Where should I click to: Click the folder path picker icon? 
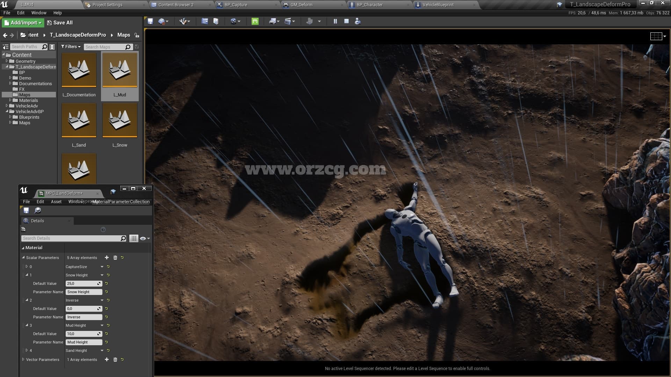23,35
